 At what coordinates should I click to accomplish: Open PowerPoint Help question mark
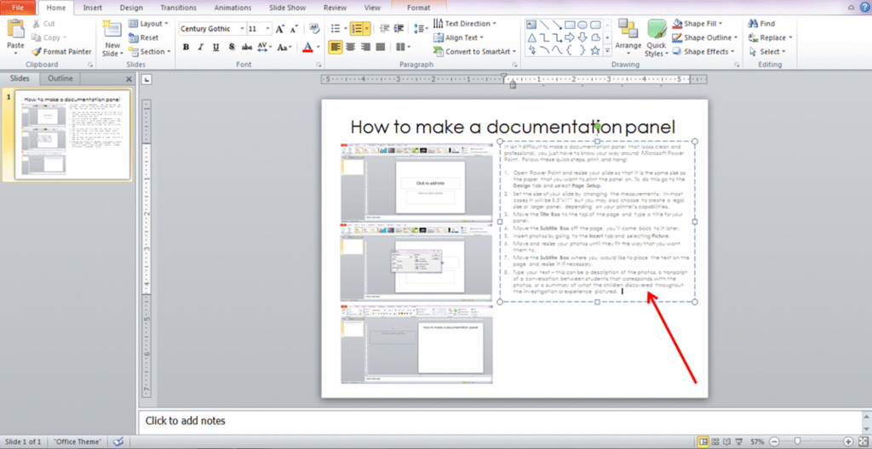point(865,7)
